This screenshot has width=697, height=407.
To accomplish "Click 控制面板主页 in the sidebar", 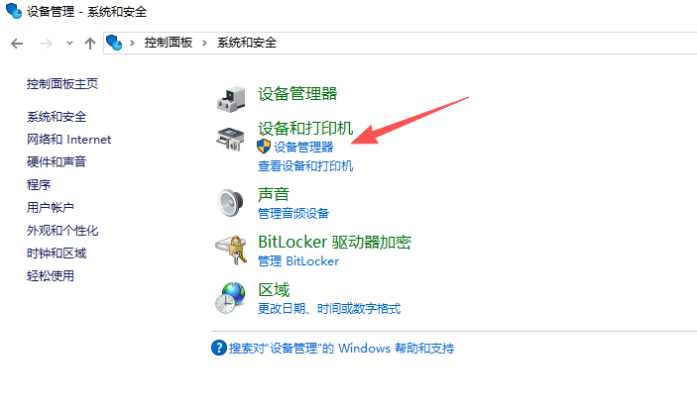I will click(62, 84).
